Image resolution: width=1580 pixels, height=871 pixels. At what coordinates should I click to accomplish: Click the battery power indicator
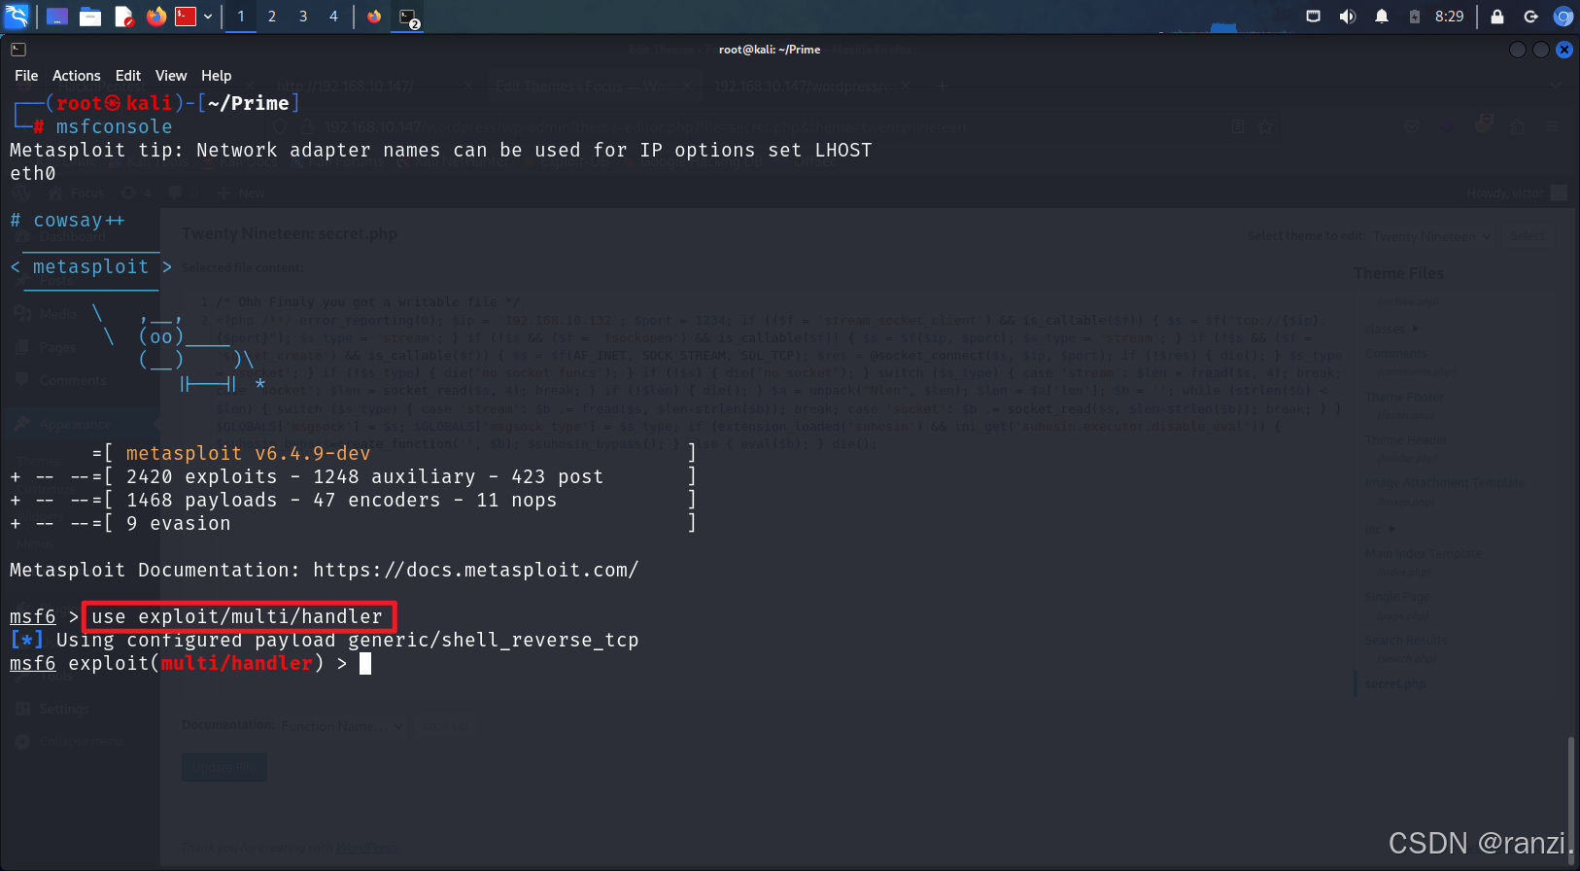1415,17
